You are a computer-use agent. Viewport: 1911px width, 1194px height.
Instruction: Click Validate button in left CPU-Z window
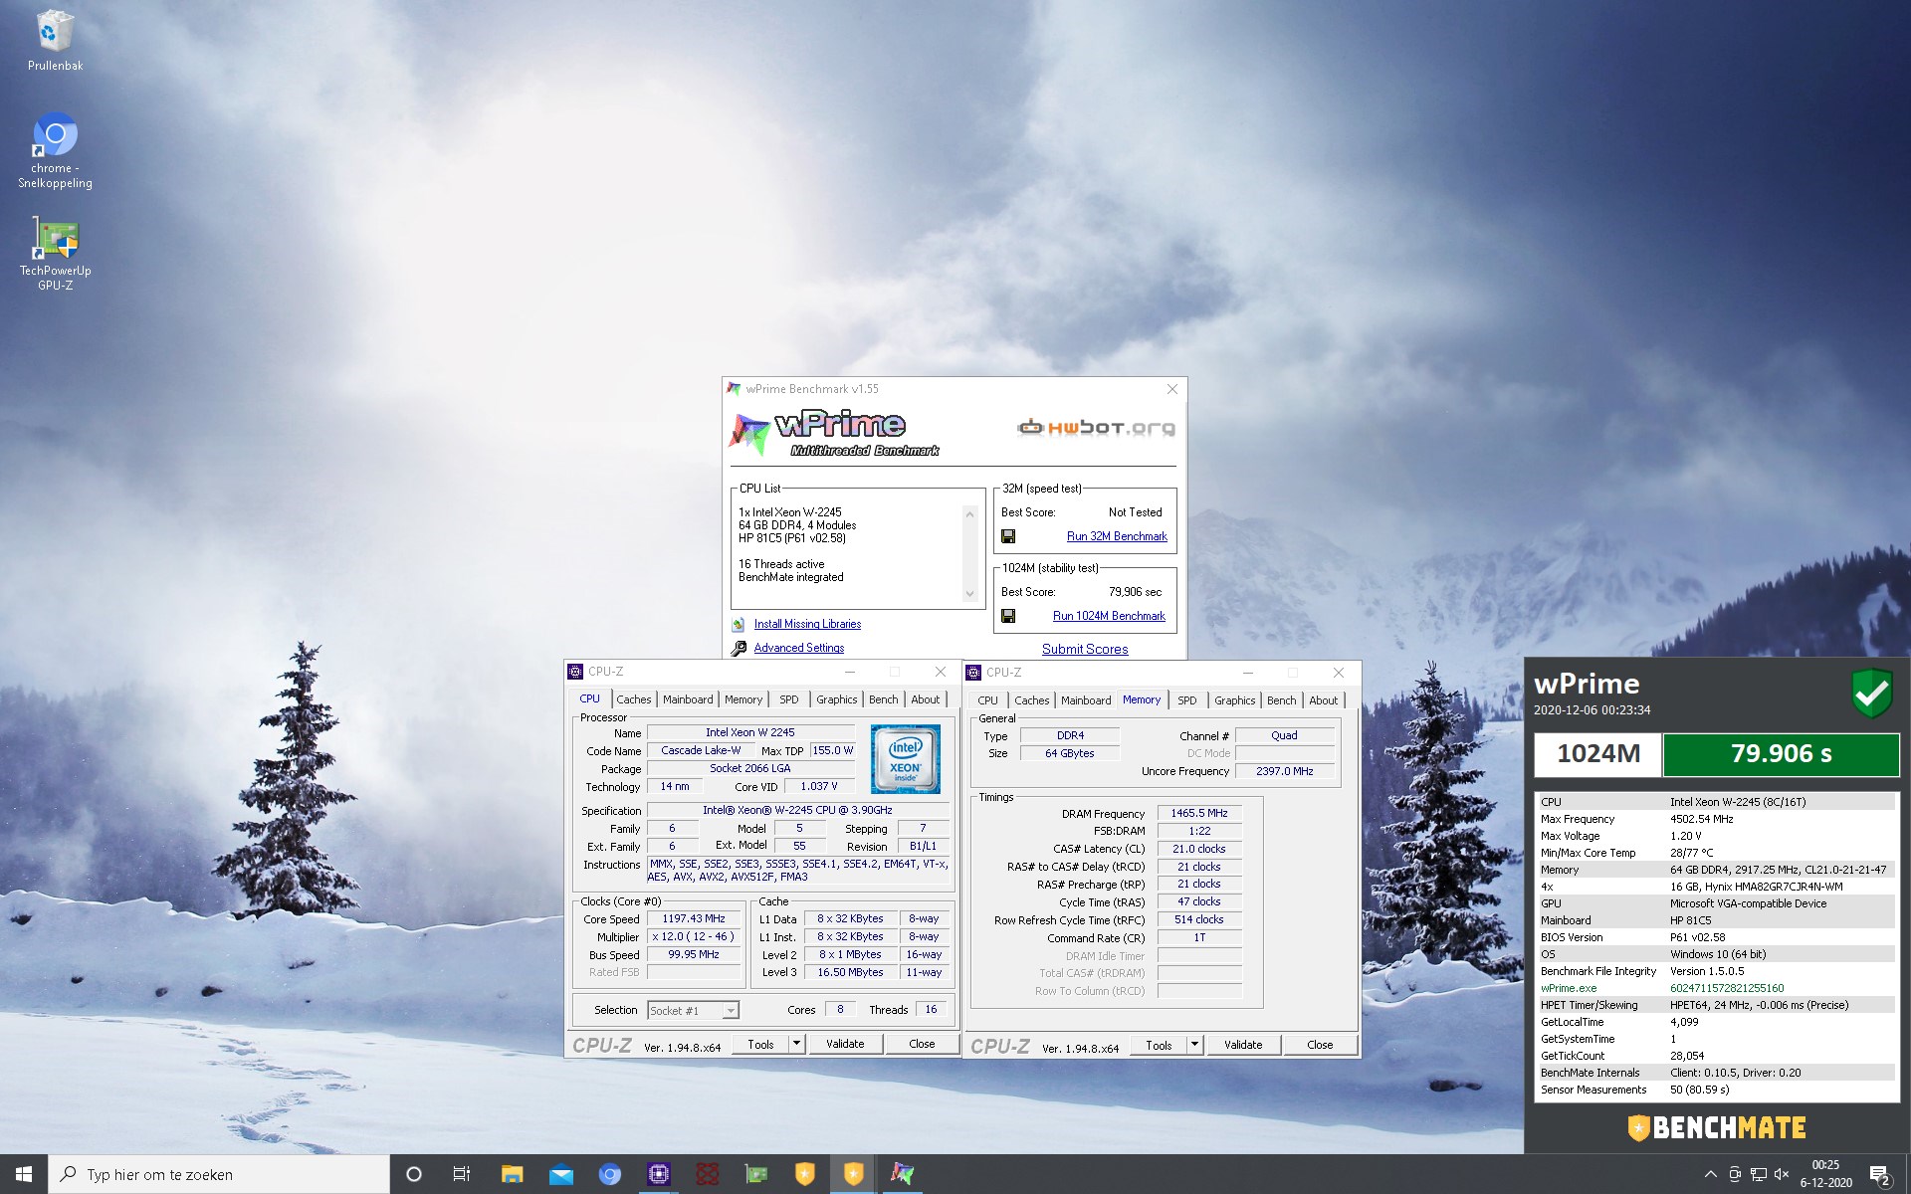coord(845,1044)
